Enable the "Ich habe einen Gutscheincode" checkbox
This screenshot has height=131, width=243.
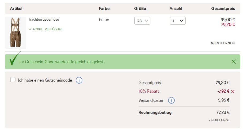[13, 80]
